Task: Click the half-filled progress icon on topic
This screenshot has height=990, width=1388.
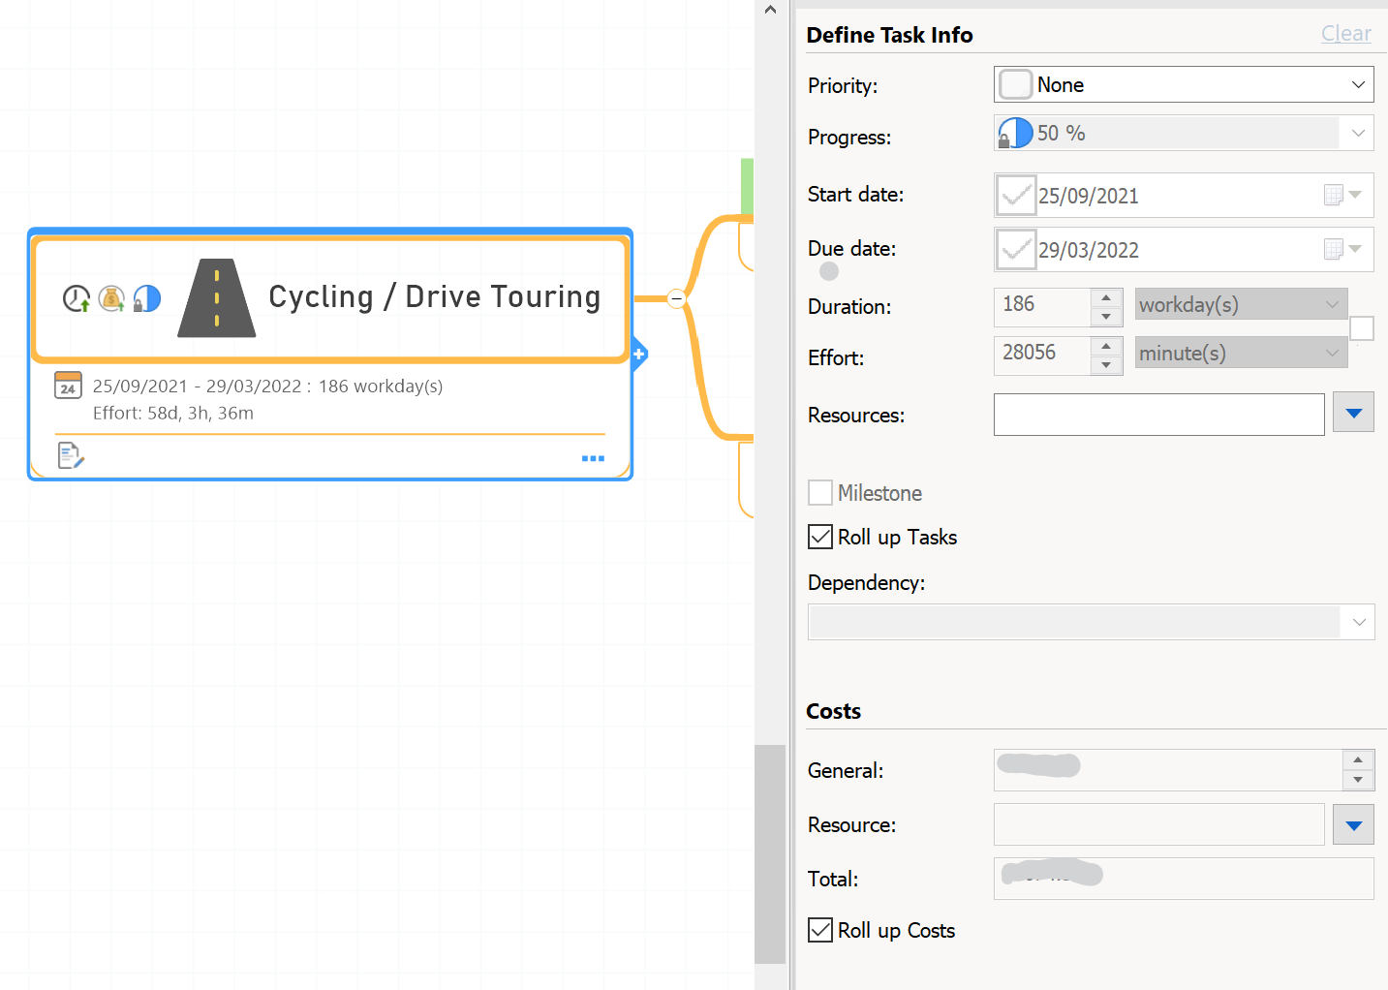Action: click(x=146, y=298)
